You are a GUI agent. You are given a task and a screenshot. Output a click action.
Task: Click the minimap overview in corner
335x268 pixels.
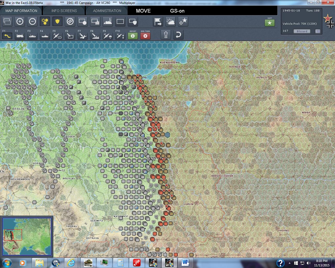[27, 237]
